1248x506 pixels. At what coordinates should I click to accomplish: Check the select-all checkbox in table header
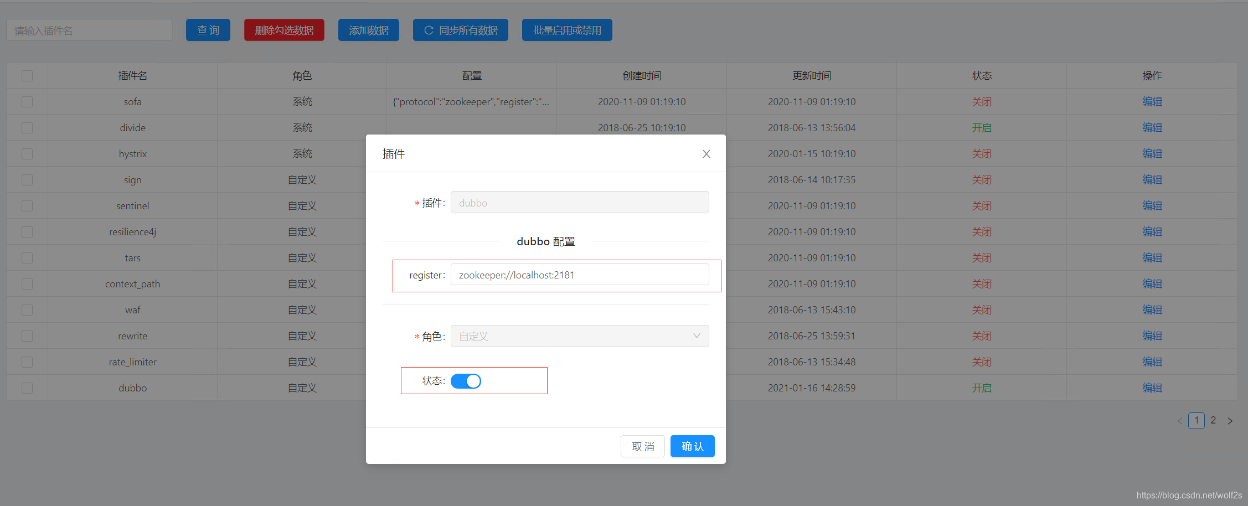(x=27, y=75)
